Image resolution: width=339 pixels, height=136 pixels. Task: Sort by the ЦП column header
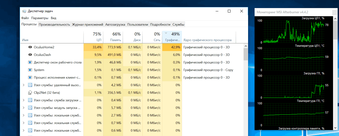tap(93, 37)
